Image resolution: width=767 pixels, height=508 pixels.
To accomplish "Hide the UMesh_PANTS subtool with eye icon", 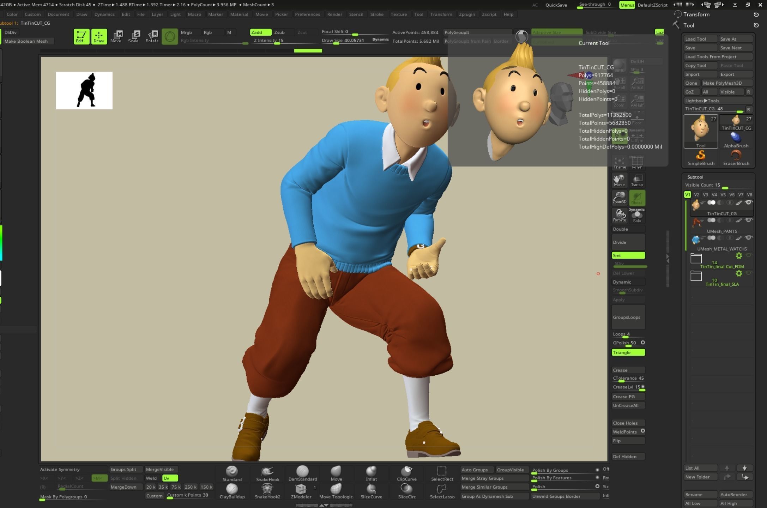I will (748, 220).
